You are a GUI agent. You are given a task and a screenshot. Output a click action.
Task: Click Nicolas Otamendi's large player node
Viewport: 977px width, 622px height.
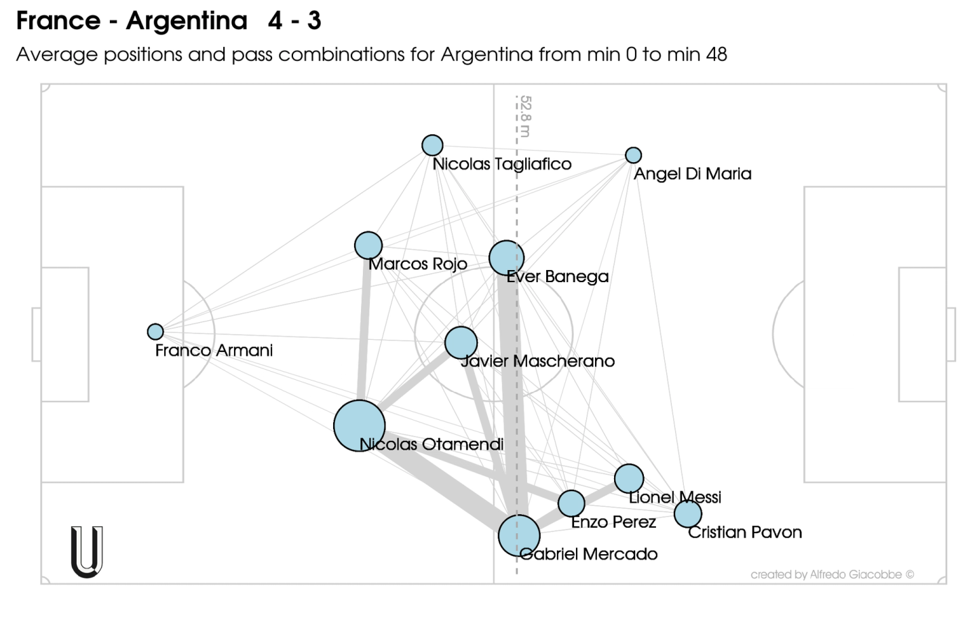[360, 426]
